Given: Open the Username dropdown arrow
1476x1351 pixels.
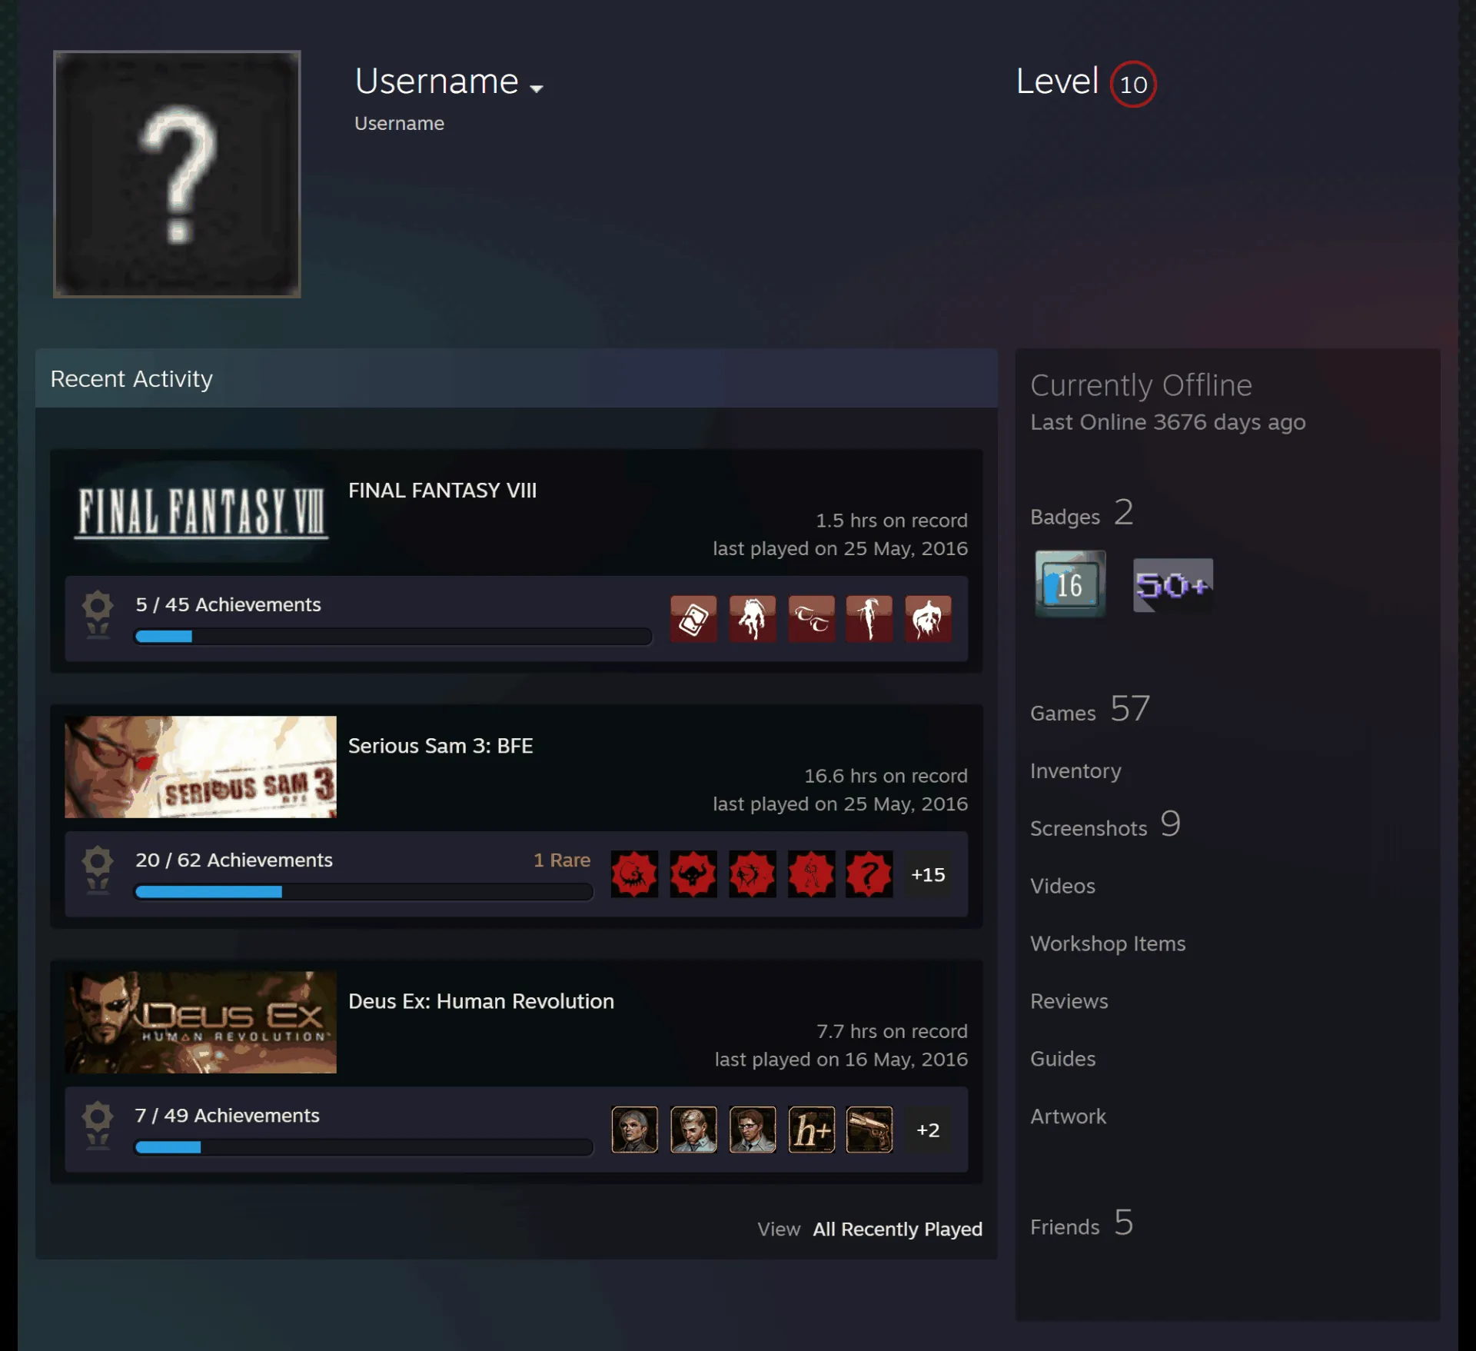Looking at the screenshot, I should pos(537,88).
